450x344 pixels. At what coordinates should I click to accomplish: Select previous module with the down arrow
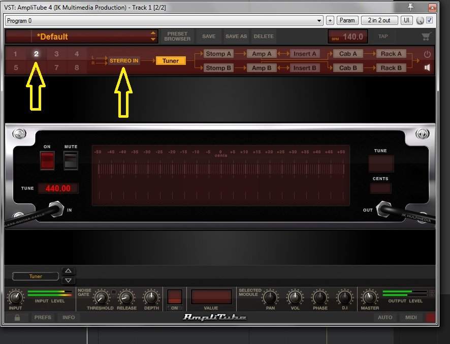pyautogui.click(x=68, y=281)
